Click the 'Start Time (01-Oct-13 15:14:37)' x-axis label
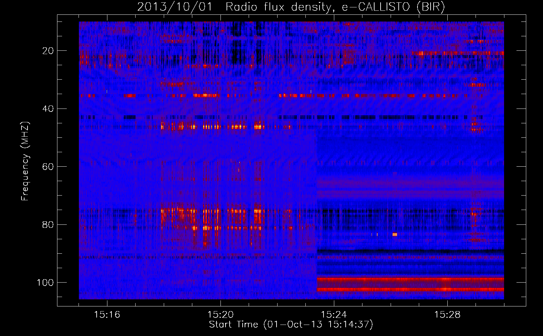This screenshot has height=336, width=543. [x=291, y=325]
